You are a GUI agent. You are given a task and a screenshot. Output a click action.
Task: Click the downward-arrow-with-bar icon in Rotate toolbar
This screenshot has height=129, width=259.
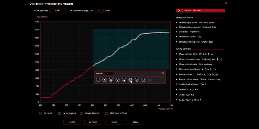coord(105,80)
